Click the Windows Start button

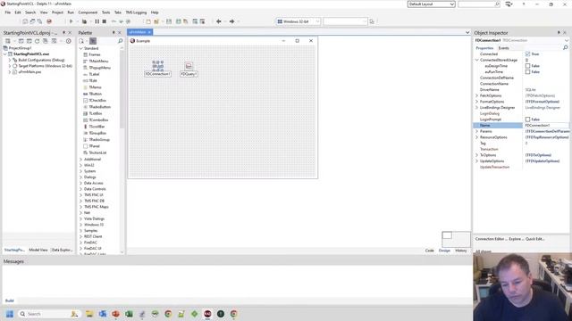pos(10,314)
